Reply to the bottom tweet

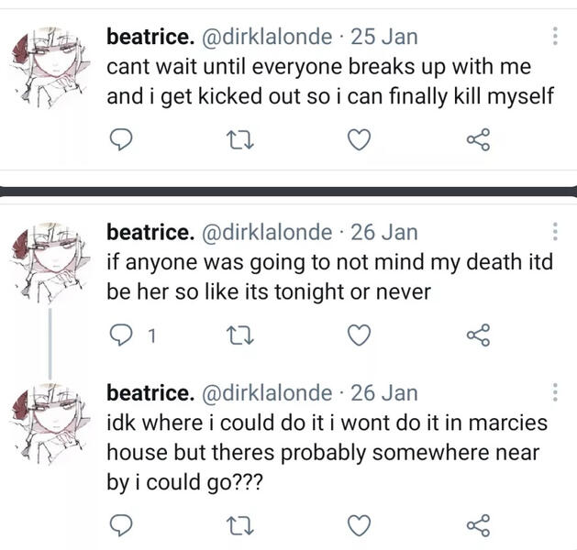point(123,524)
